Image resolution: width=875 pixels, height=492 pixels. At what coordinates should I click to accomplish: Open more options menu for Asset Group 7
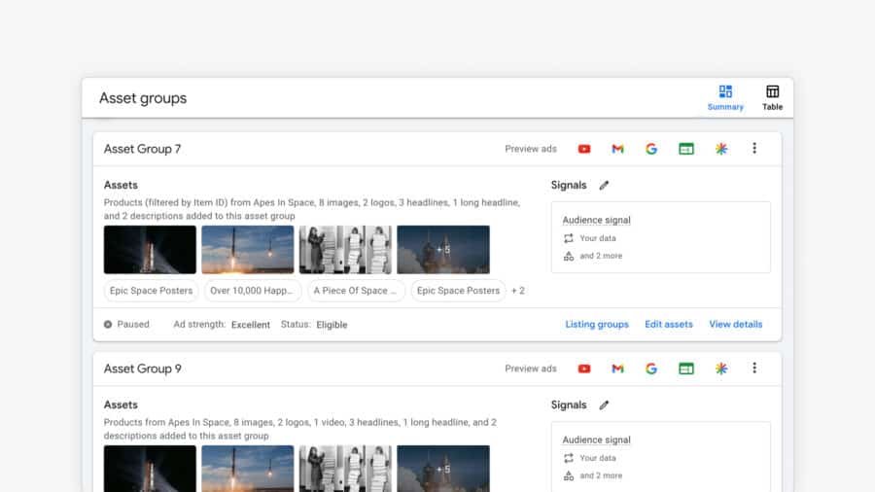pyautogui.click(x=754, y=149)
